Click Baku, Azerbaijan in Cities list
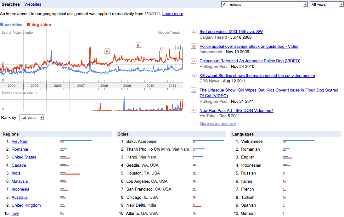 click(142, 142)
